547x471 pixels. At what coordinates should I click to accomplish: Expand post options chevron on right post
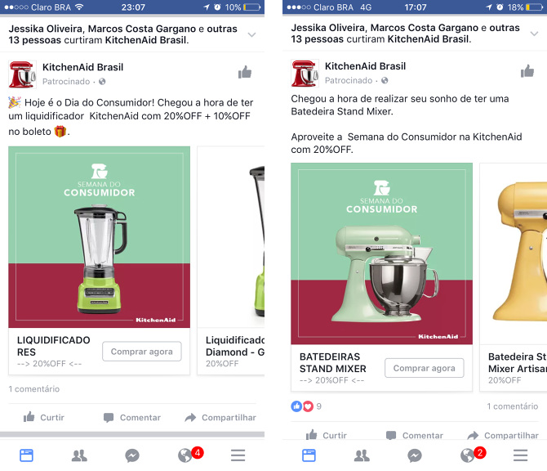[534, 34]
